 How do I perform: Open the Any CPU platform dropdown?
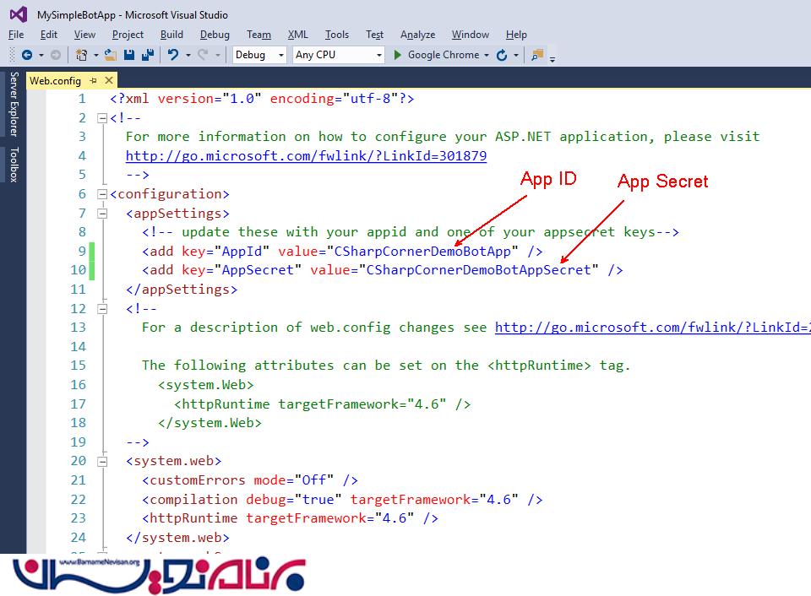(338, 55)
